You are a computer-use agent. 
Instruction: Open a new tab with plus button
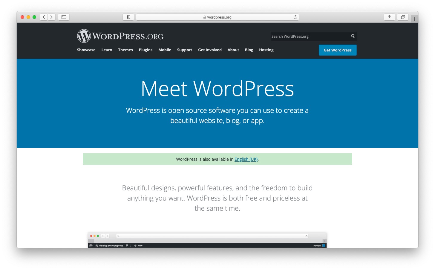click(x=414, y=19)
